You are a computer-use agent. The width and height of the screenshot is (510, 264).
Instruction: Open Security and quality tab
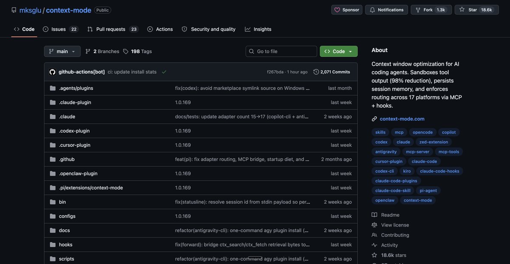(x=209, y=29)
